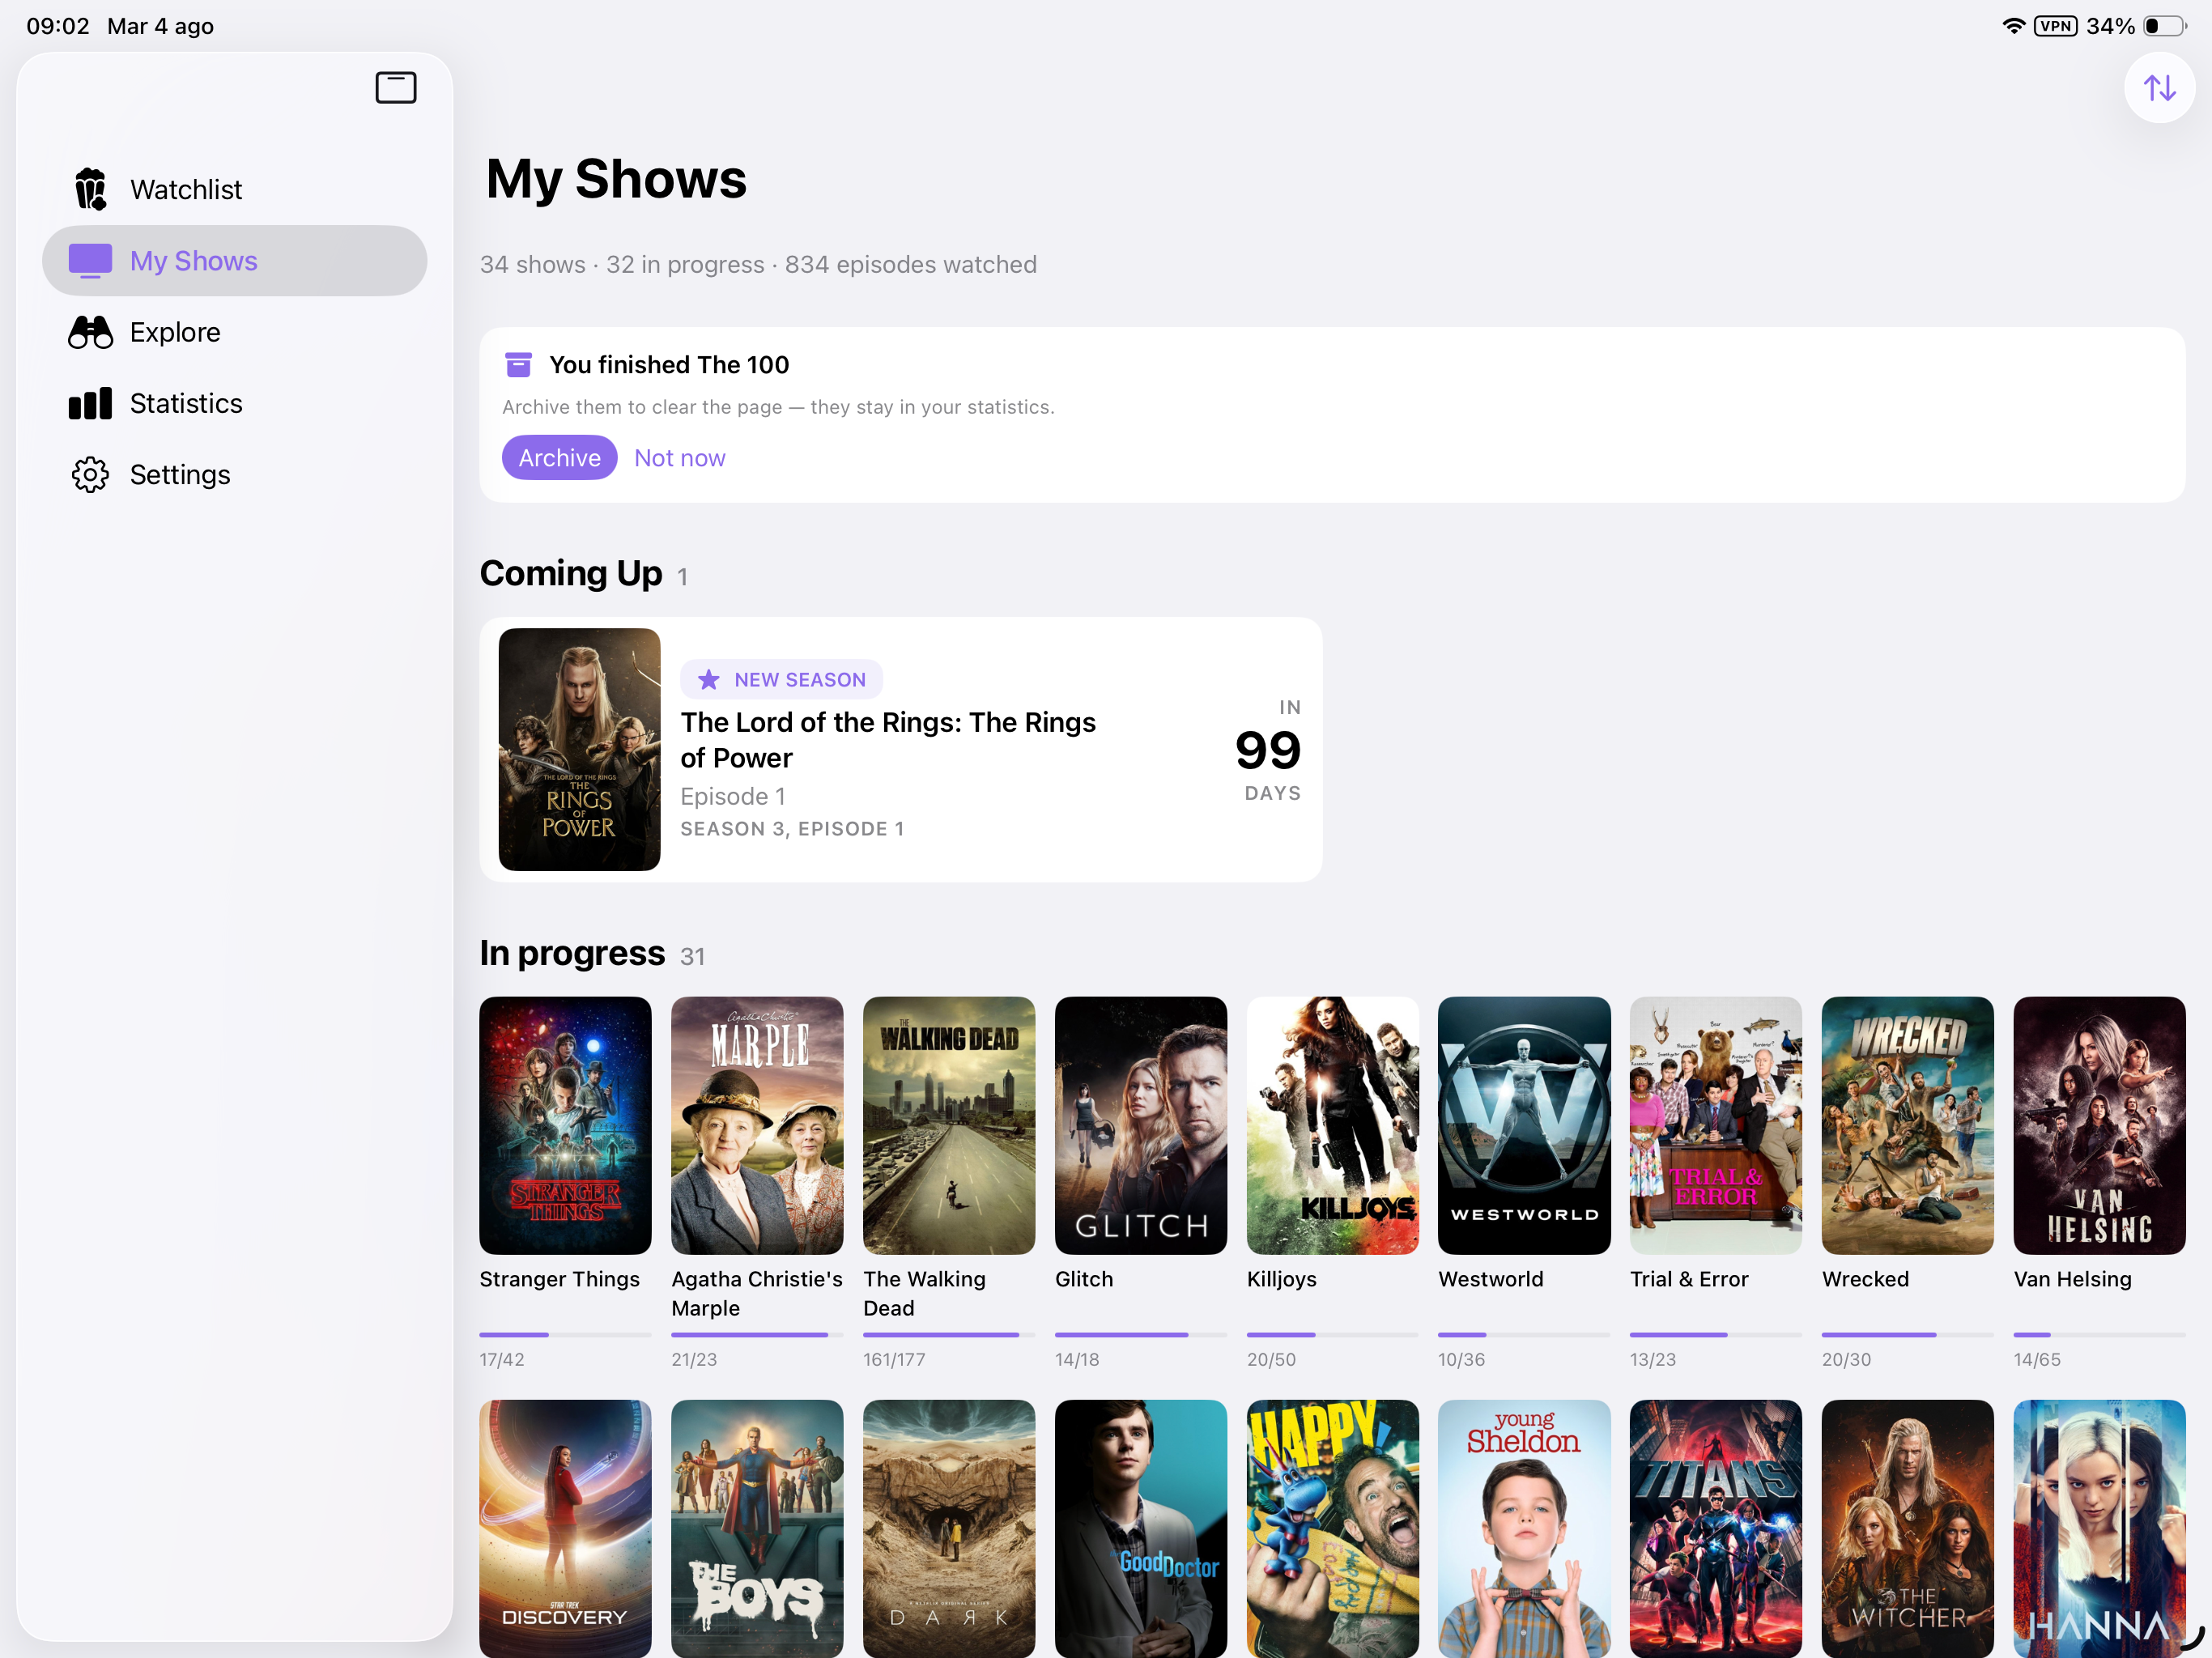Open Agatha Christie's Marple poster
2212x1658 pixels.
click(757, 1126)
